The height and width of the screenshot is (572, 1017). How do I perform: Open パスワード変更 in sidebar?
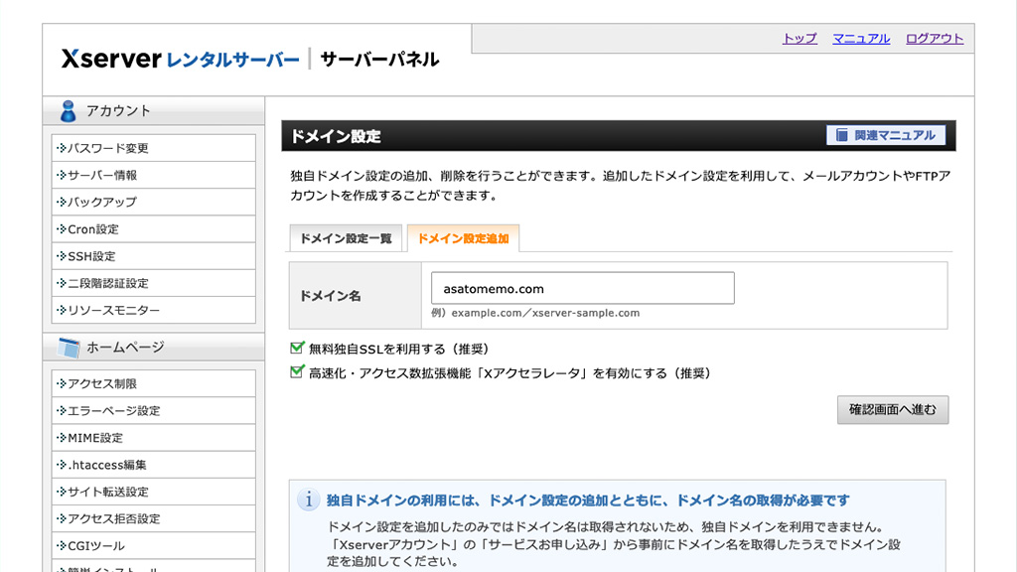(154, 148)
